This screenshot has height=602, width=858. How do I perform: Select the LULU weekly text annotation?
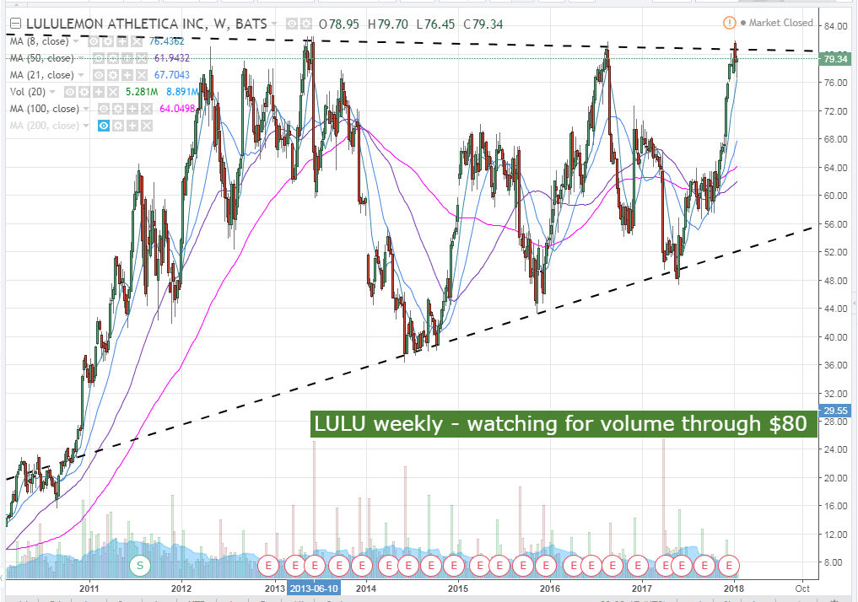point(564,424)
